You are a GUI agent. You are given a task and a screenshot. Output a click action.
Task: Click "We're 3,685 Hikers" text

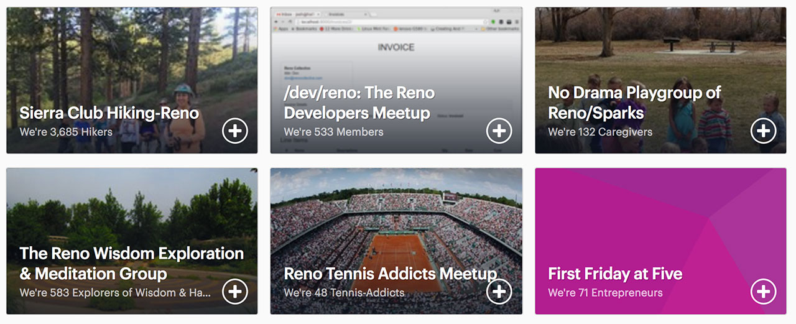(66, 132)
